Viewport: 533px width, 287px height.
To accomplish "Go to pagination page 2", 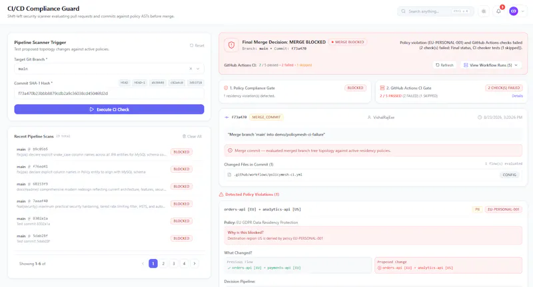I will 163,264.
